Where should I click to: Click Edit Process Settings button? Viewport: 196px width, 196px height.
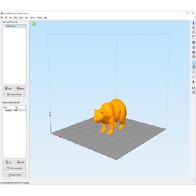pos(14,168)
